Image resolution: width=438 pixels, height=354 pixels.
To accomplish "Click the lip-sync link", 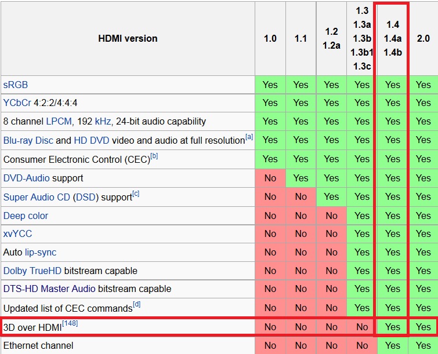I will pos(41,253).
